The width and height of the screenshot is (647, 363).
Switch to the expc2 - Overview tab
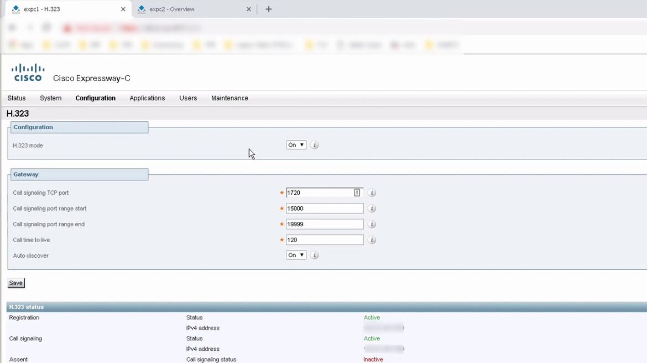(x=171, y=9)
